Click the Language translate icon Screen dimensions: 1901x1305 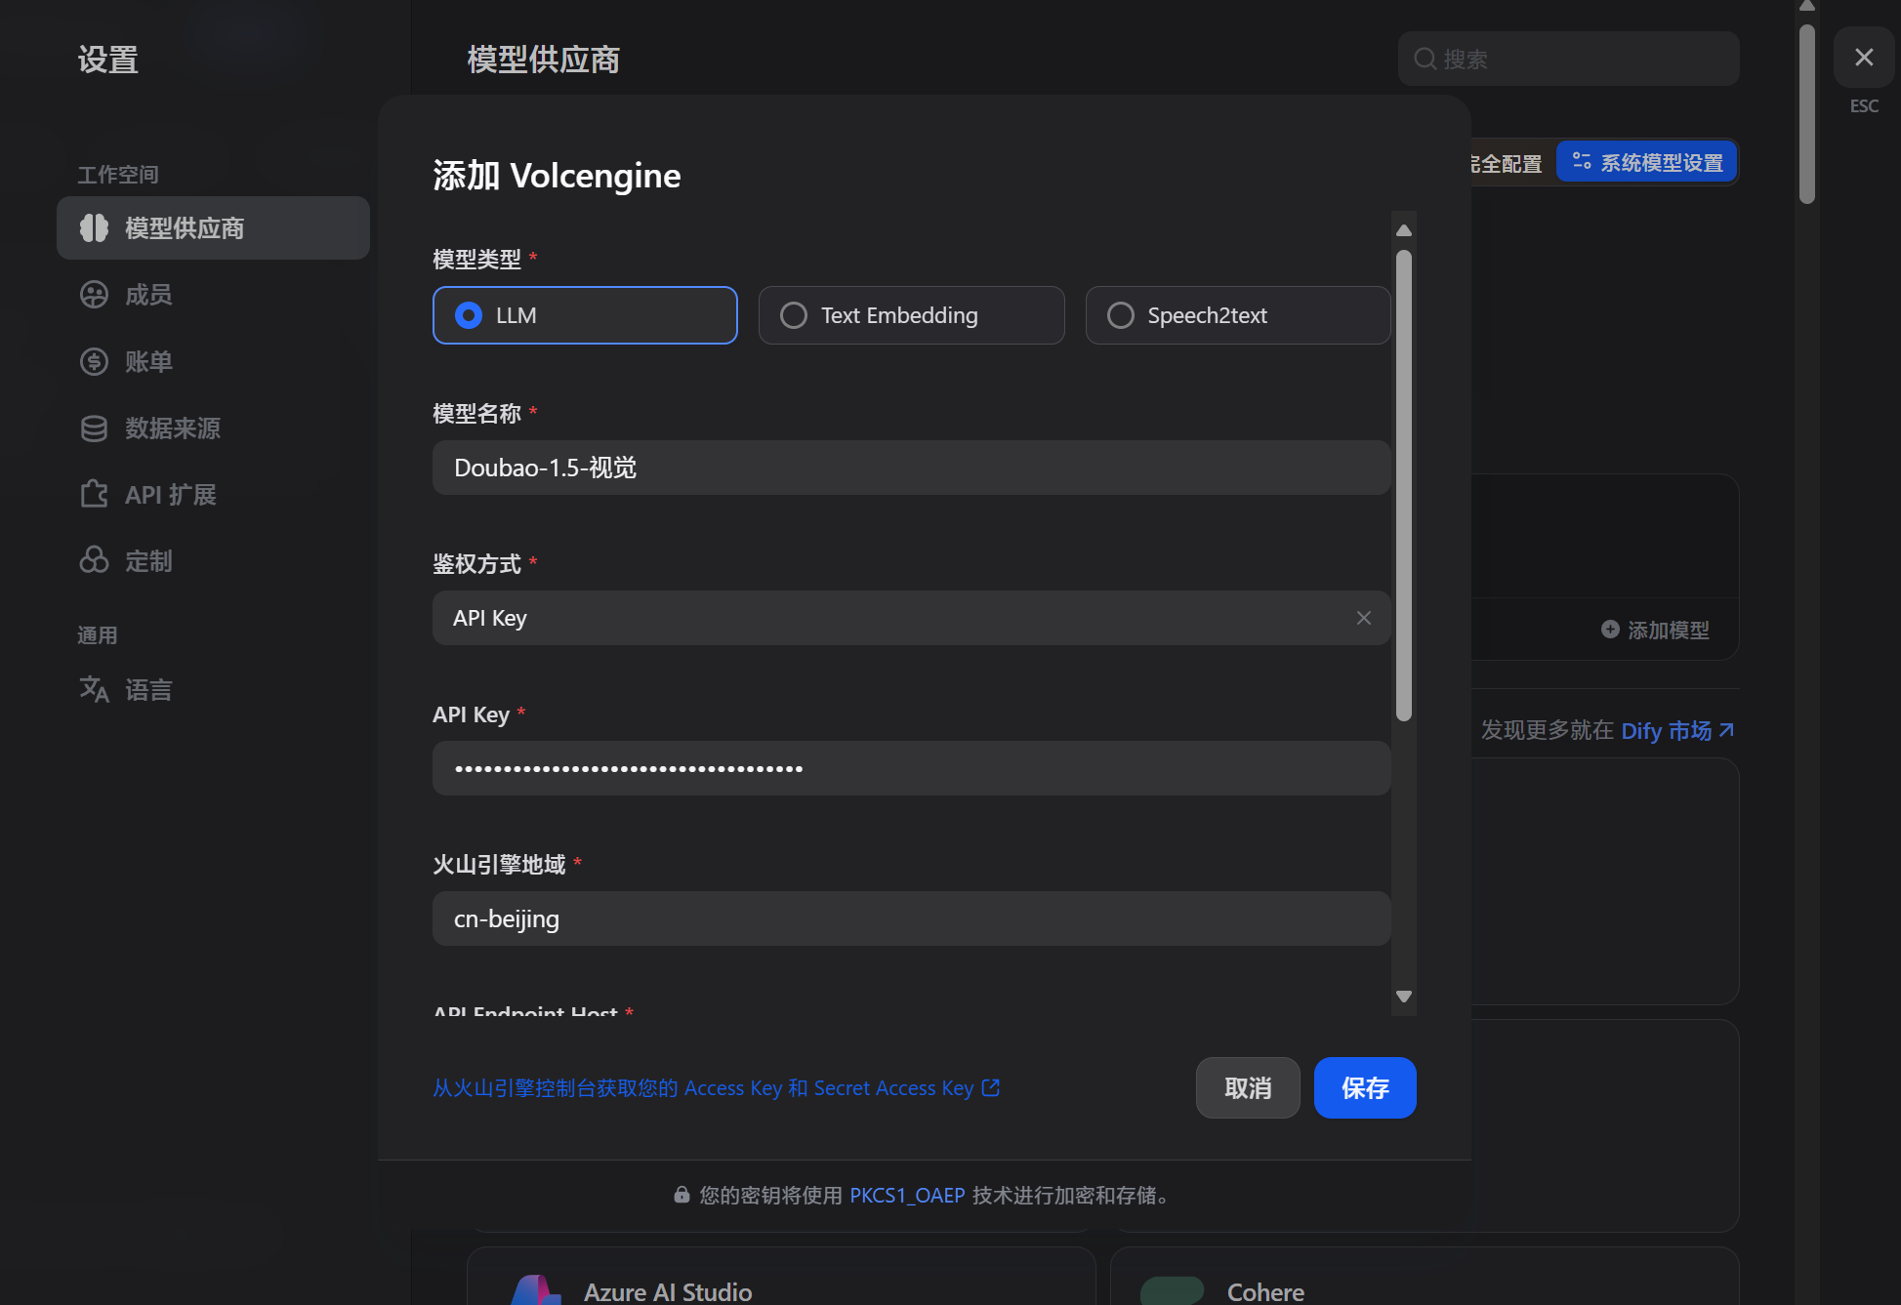click(94, 689)
